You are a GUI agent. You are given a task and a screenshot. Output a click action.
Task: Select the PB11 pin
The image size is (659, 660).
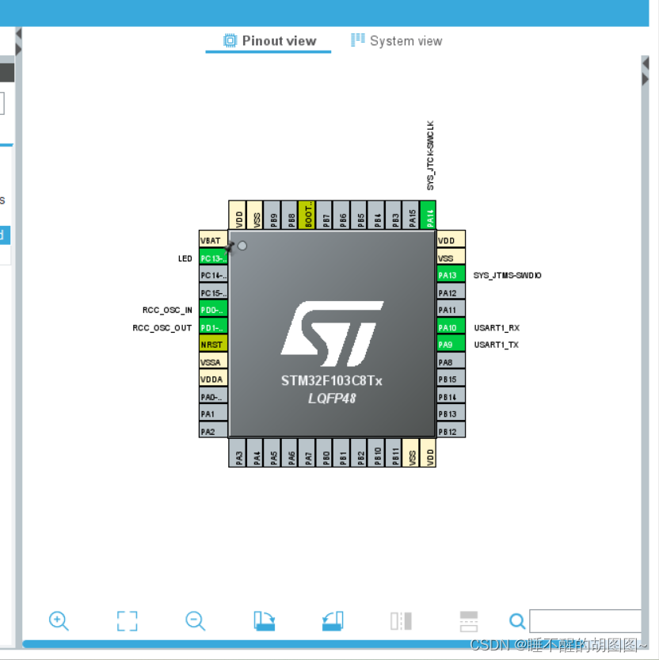tap(394, 453)
